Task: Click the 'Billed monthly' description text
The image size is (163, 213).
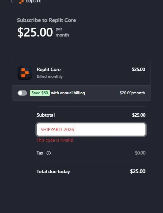Action: pyautogui.click(x=50, y=76)
